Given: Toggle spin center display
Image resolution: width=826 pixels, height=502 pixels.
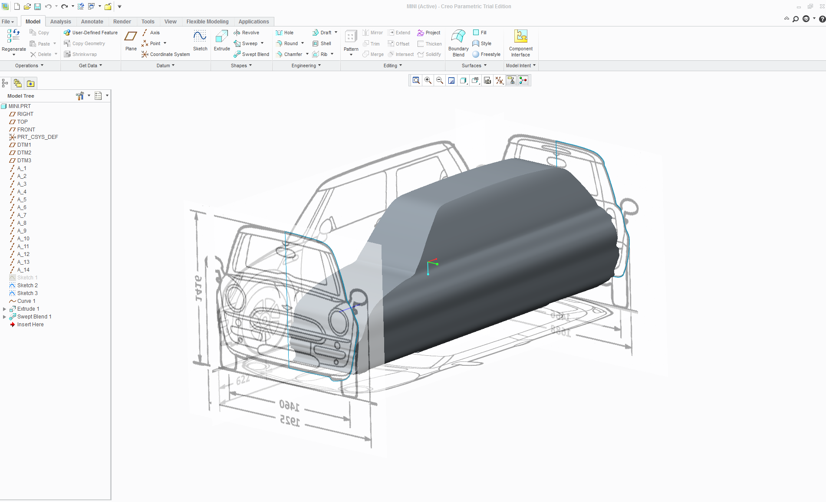Looking at the screenshot, I should (523, 80).
